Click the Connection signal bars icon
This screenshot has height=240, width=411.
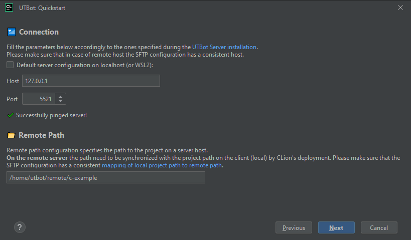pyautogui.click(x=12, y=32)
